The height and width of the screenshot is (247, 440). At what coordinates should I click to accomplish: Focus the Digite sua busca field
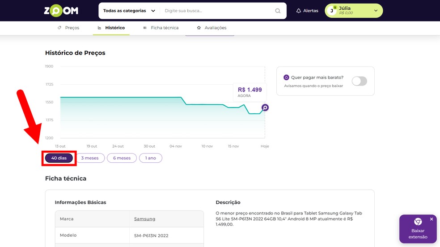tap(217, 11)
